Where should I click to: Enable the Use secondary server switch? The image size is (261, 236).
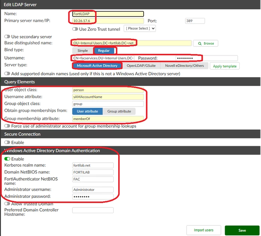pos(7,37)
